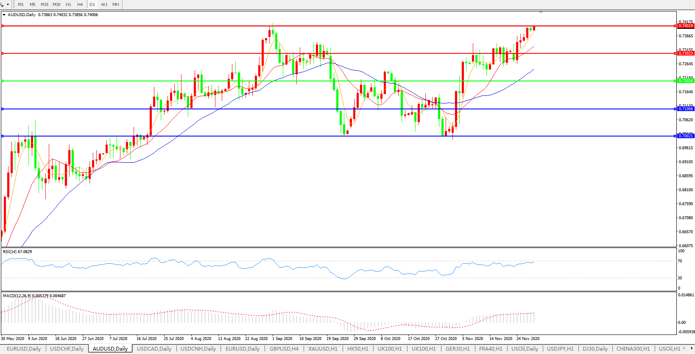Click the red 0.74019 price level label
This screenshot has width=695, height=354.
686,26
